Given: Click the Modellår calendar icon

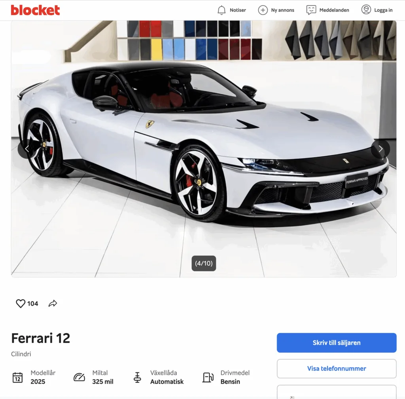Looking at the screenshot, I should (x=17, y=377).
